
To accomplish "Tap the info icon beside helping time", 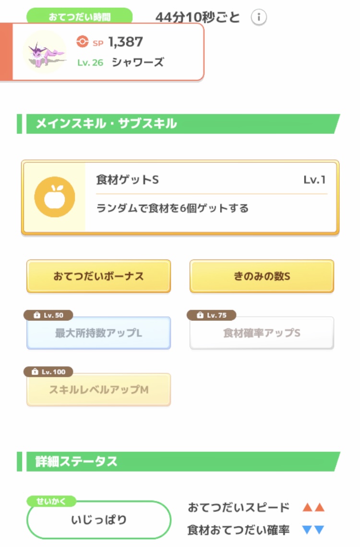I will [x=259, y=18].
